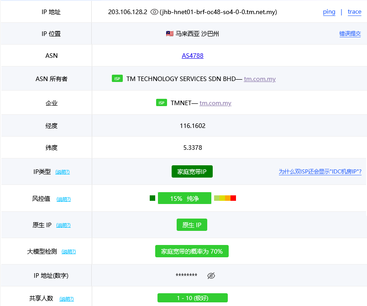Open 说明 help link for IP类型

[63, 172]
